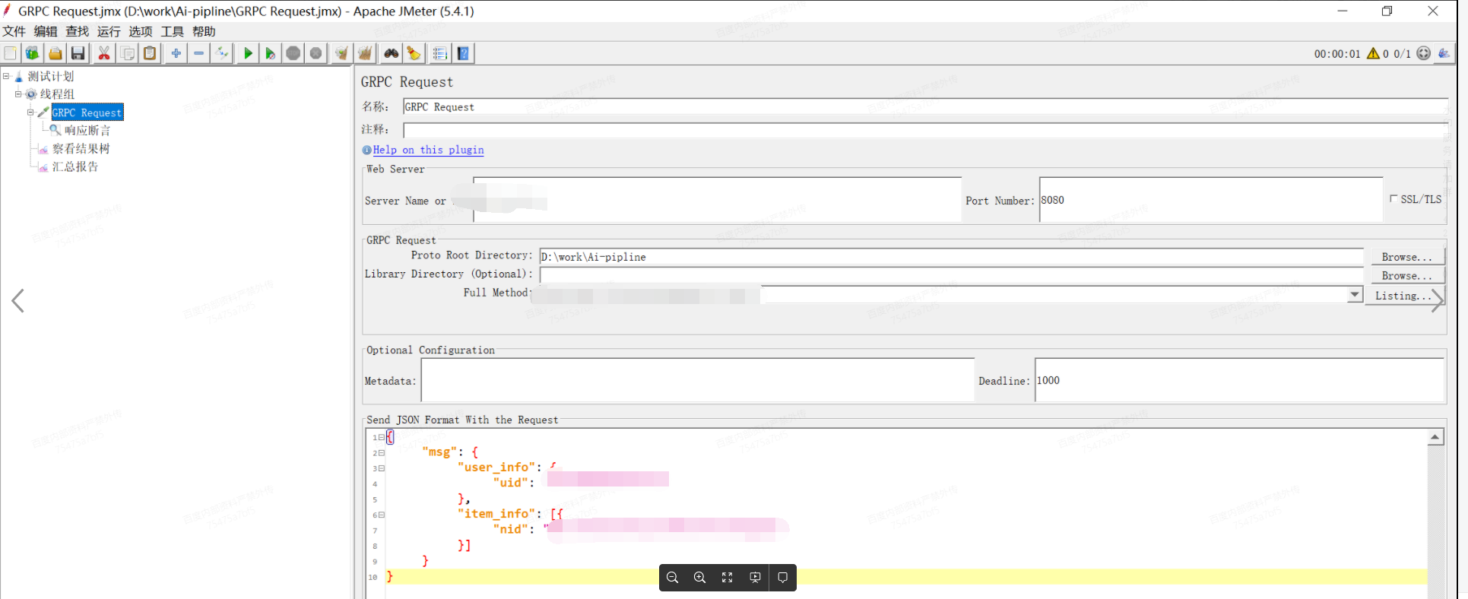The height and width of the screenshot is (599, 1468).
Task: Open the function helper dialog icon
Action: point(439,53)
